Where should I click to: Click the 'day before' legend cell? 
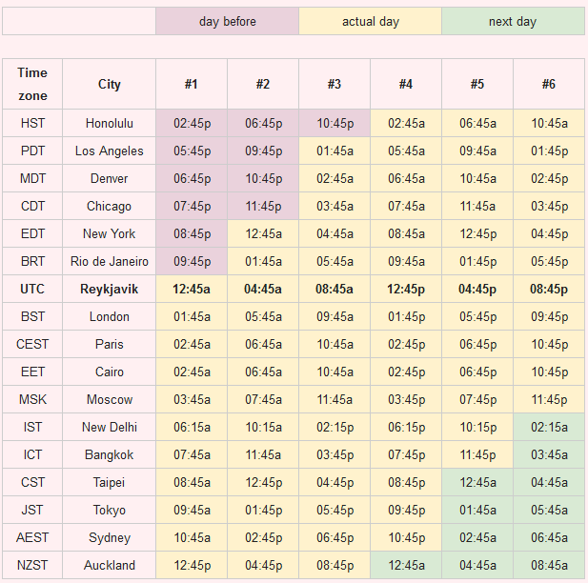coord(227,21)
